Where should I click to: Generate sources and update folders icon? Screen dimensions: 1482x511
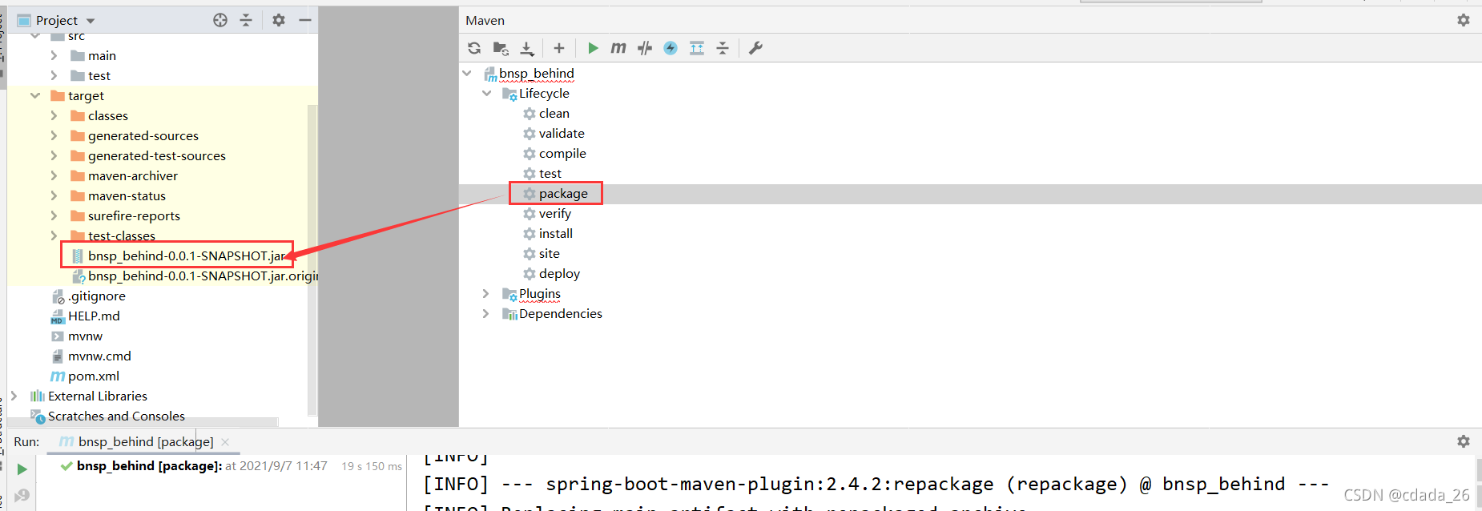[x=501, y=48]
